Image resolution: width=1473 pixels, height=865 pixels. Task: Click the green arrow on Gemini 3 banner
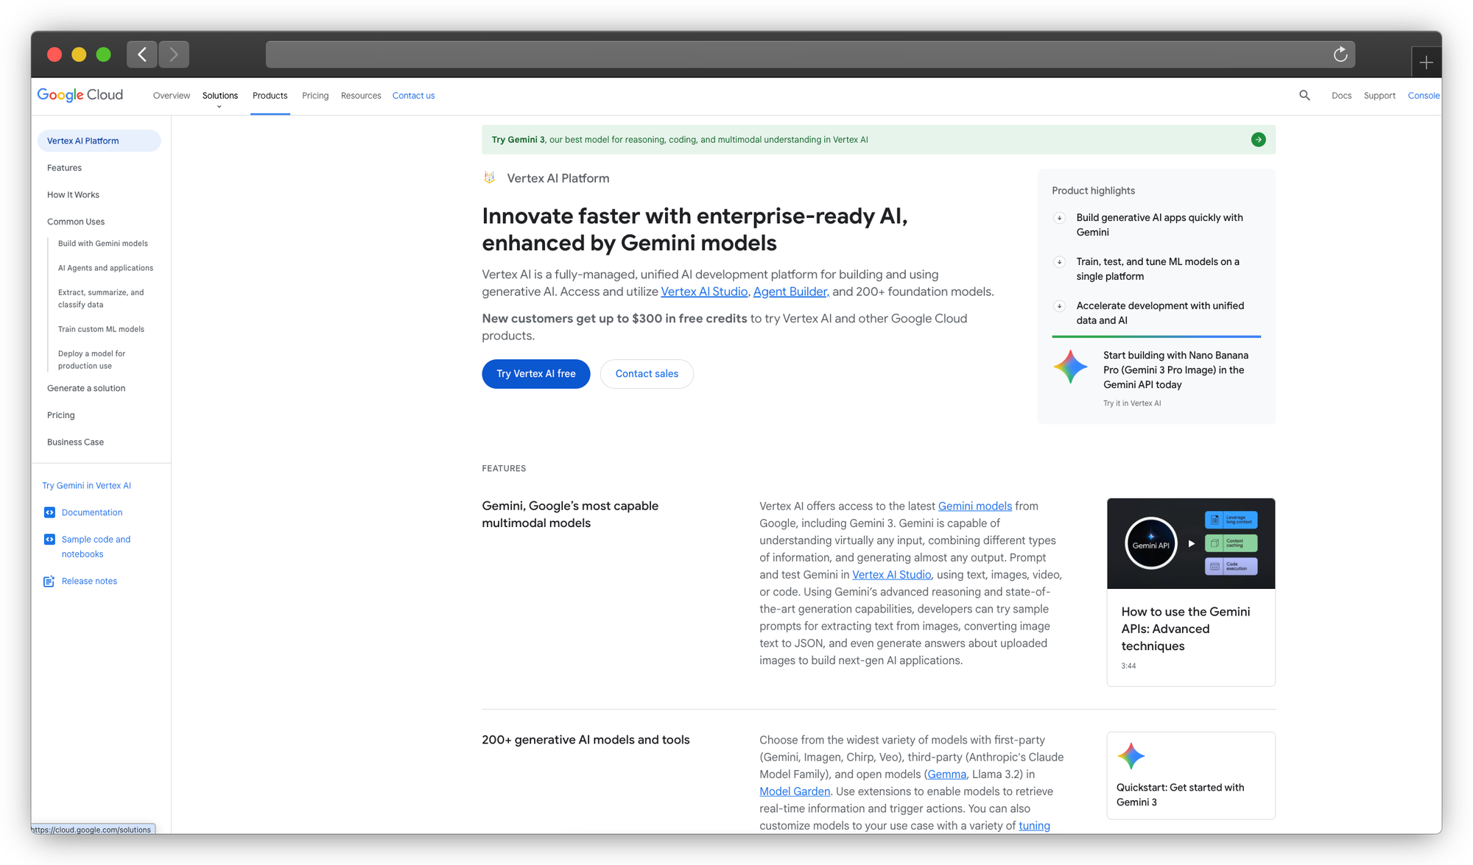1258,140
